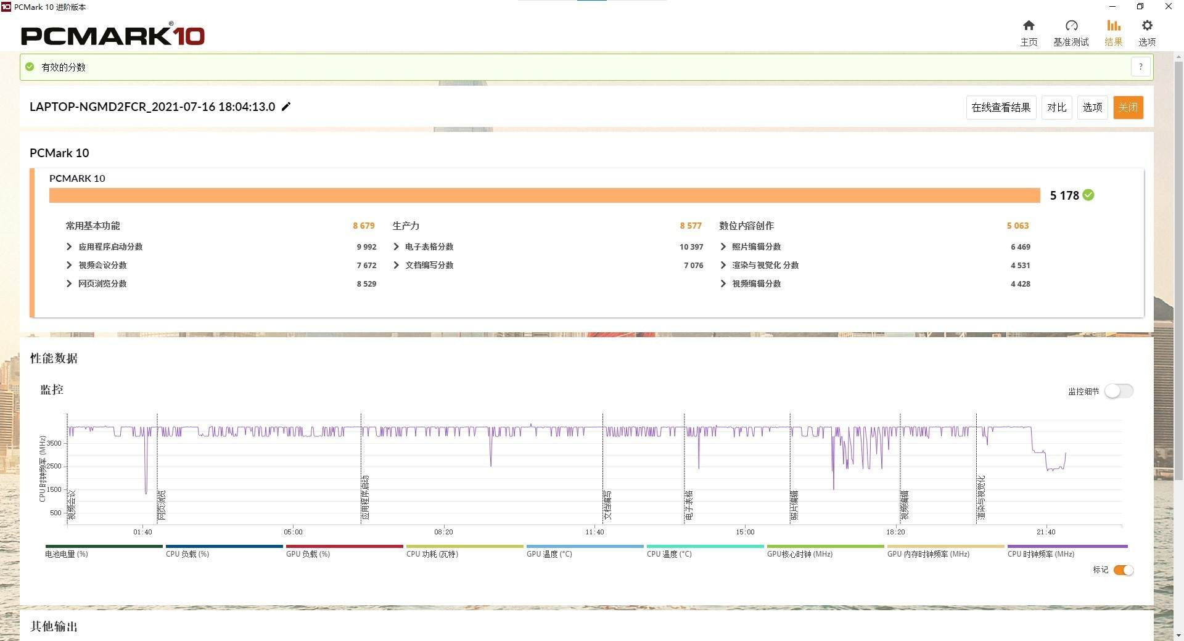Click the 数位内容创作 score 5 063
Screen dimensions: 1184x641
click(x=1018, y=226)
